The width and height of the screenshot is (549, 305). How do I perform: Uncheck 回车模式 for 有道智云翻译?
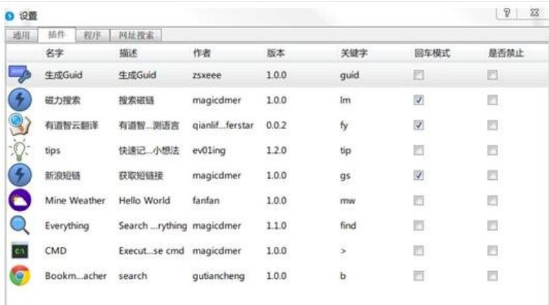(419, 125)
